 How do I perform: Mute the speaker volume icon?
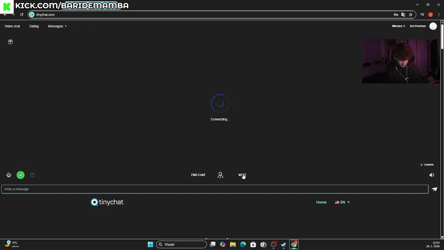point(432,175)
